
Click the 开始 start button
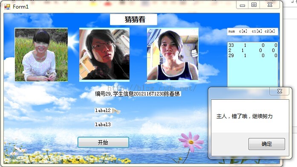point(103,142)
